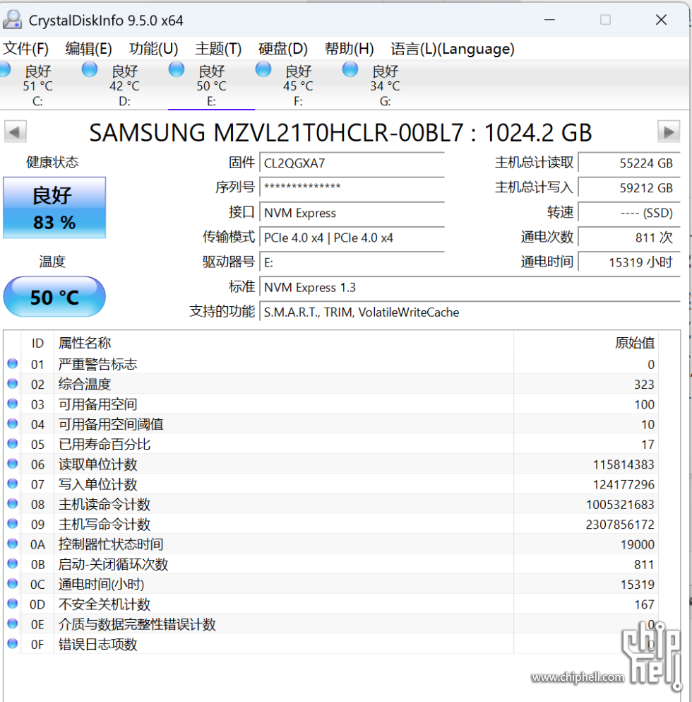The image size is (692, 702).
Task: Select the E: drive tab at 50 °C
Action: point(211,85)
